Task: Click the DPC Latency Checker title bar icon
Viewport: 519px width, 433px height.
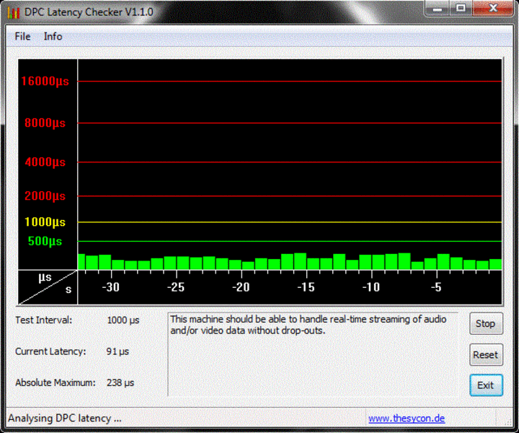Action: 14,12
